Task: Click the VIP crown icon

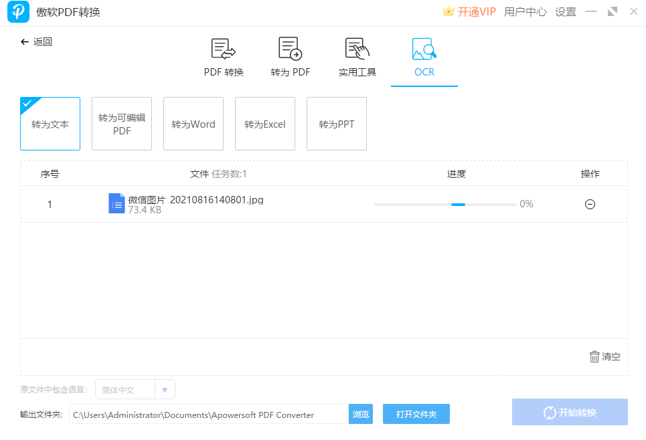Action: [449, 11]
